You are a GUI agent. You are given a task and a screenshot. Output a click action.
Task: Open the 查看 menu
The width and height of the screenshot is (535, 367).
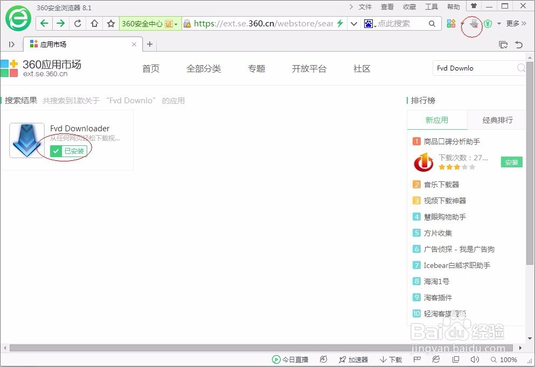point(387,7)
